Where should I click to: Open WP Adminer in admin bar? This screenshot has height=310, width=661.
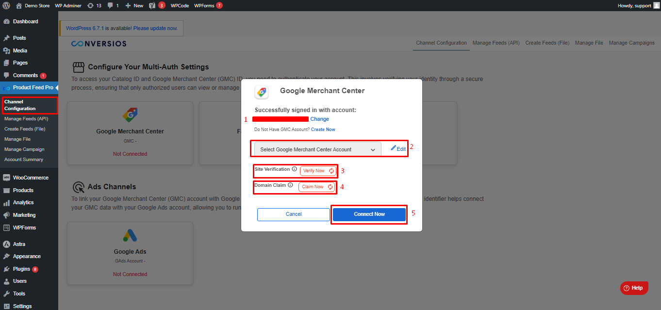coord(68,5)
